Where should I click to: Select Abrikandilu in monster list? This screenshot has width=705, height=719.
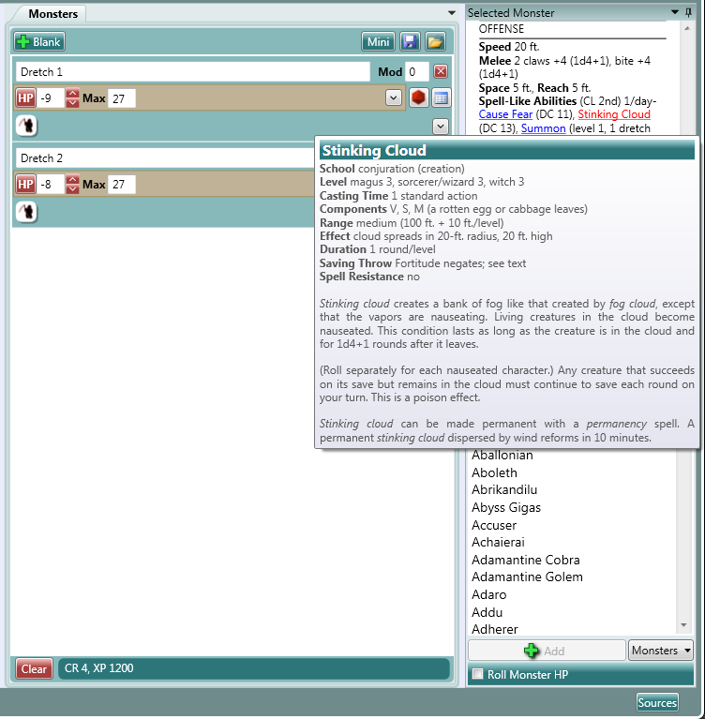pos(504,489)
